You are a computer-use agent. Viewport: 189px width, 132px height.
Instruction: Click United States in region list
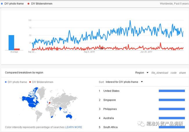[111, 91]
